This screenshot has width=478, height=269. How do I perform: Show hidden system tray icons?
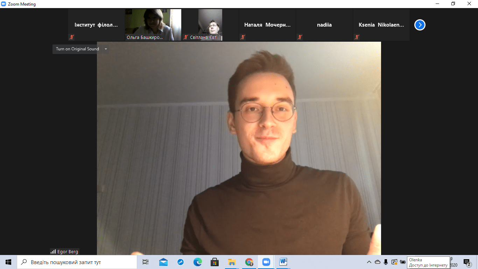(369, 262)
